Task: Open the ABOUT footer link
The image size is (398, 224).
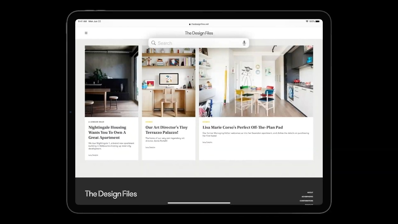Action: click(x=310, y=193)
